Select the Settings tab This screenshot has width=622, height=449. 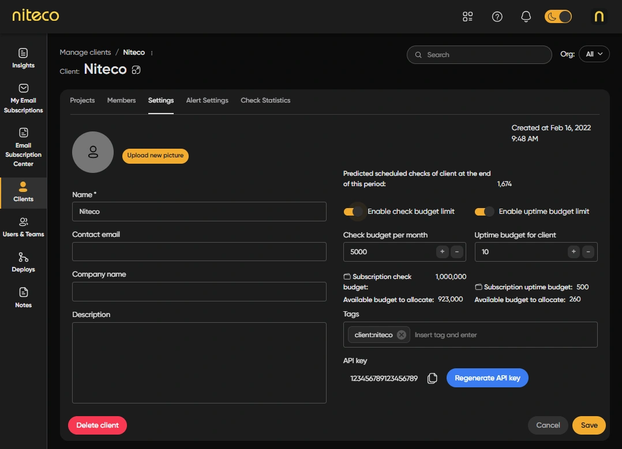[161, 100]
